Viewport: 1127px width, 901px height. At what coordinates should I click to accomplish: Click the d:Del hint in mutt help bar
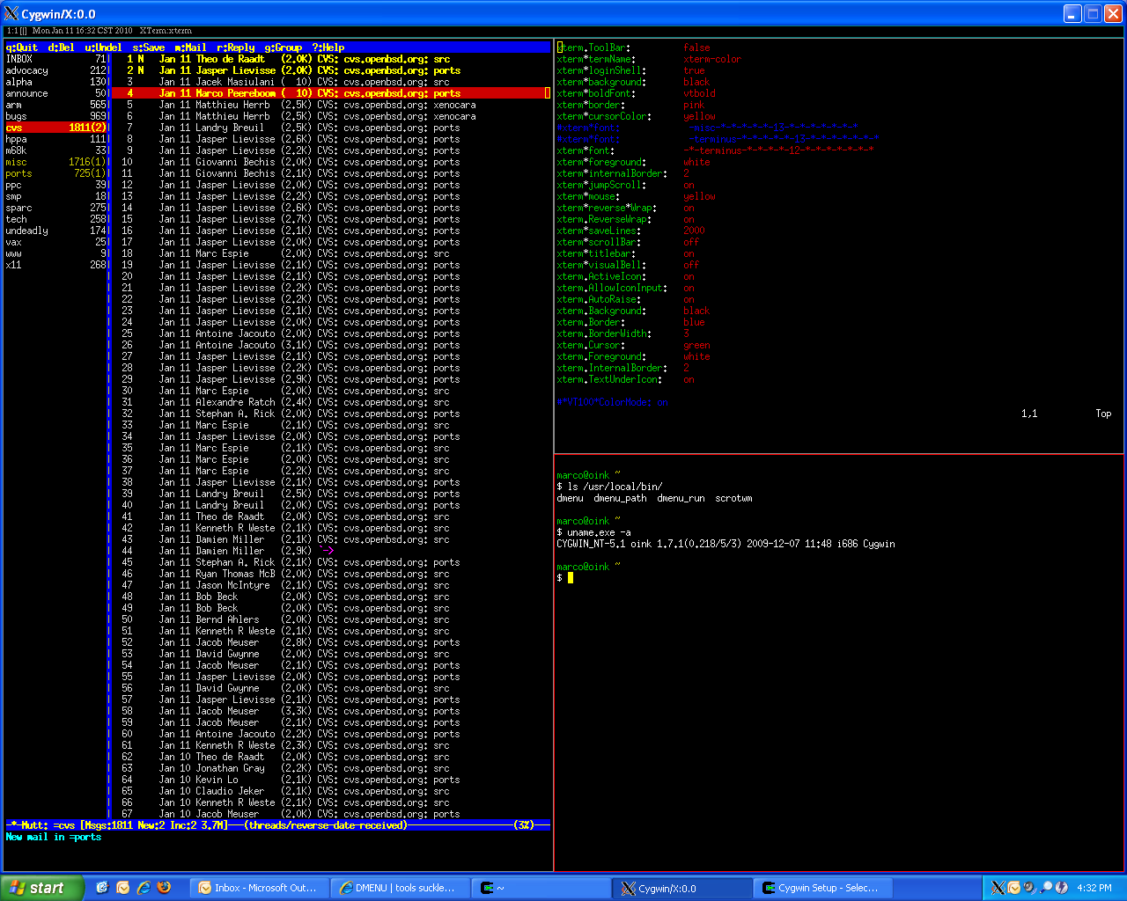[x=62, y=48]
